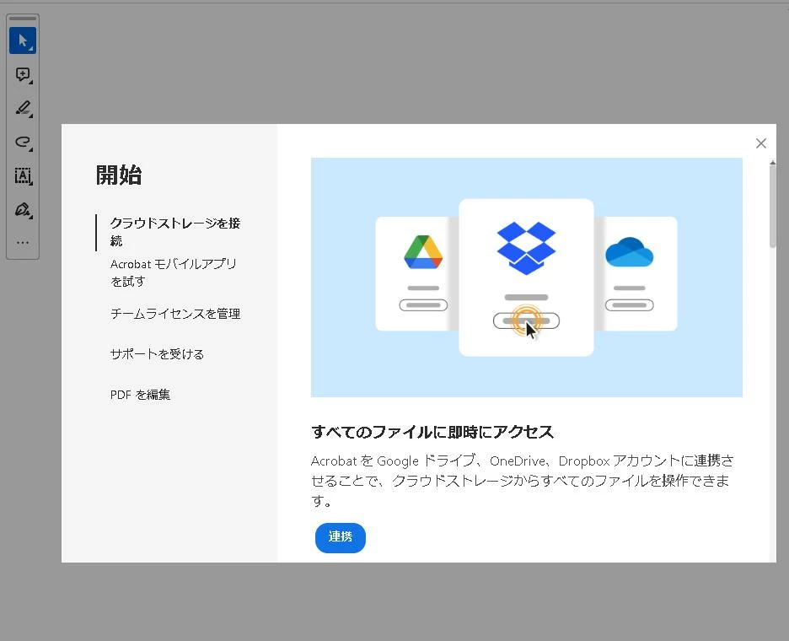789x641 pixels.
Task: Click the dialog's vertical scrollbar thumb
Action: (x=772, y=207)
